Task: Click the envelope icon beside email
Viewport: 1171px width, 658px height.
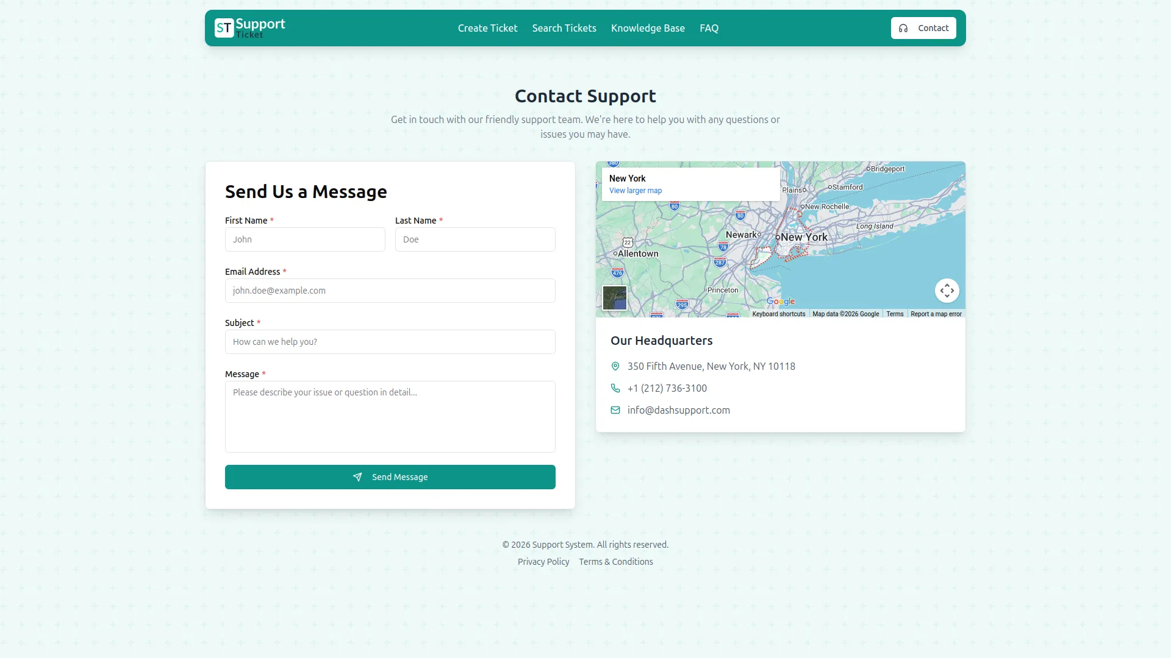Action: click(x=615, y=410)
